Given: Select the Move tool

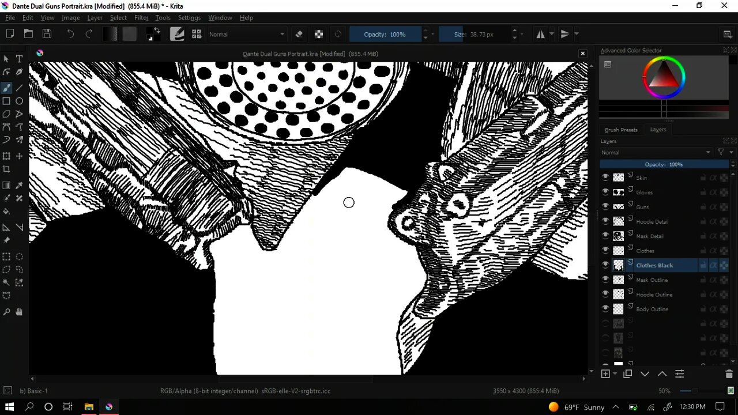Looking at the screenshot, I should point(19,156).
